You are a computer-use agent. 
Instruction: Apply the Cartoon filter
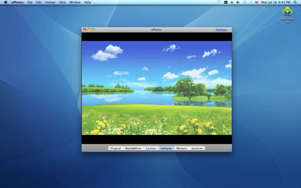[x=151, y=148]
